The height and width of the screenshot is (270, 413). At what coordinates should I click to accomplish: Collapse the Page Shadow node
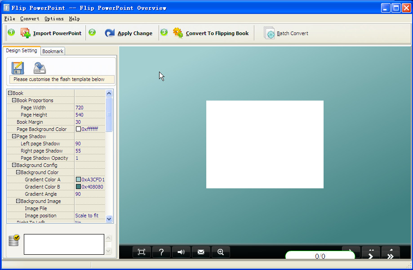[x=14, y=136]
